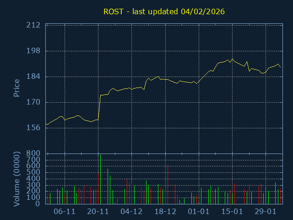Click the volume axis label 800
This screenshot has width=293, height=220.
coord(33,154)
